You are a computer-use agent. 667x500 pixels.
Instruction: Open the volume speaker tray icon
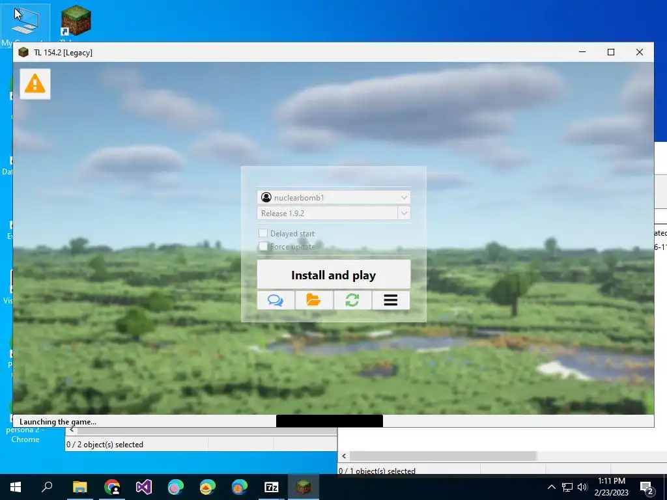(x=582, y=487)
